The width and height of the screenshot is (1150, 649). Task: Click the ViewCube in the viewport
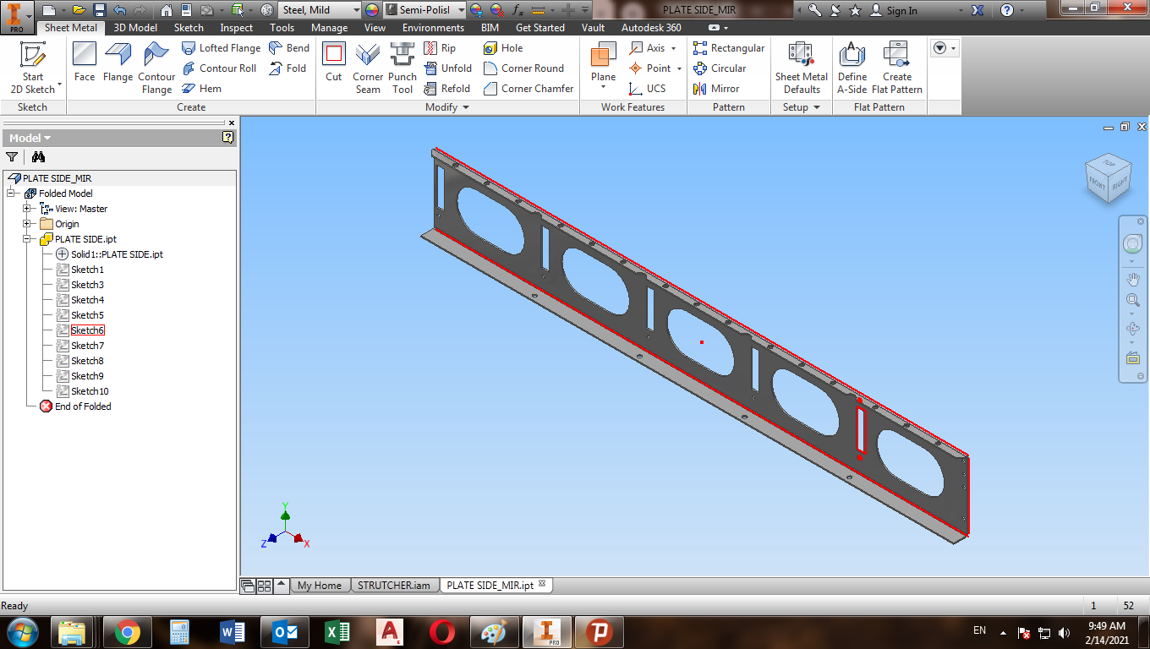pos(1108,179)
